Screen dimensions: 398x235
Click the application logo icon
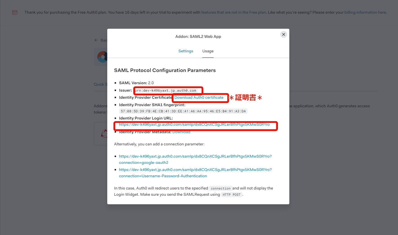click(x=102, y=57)
